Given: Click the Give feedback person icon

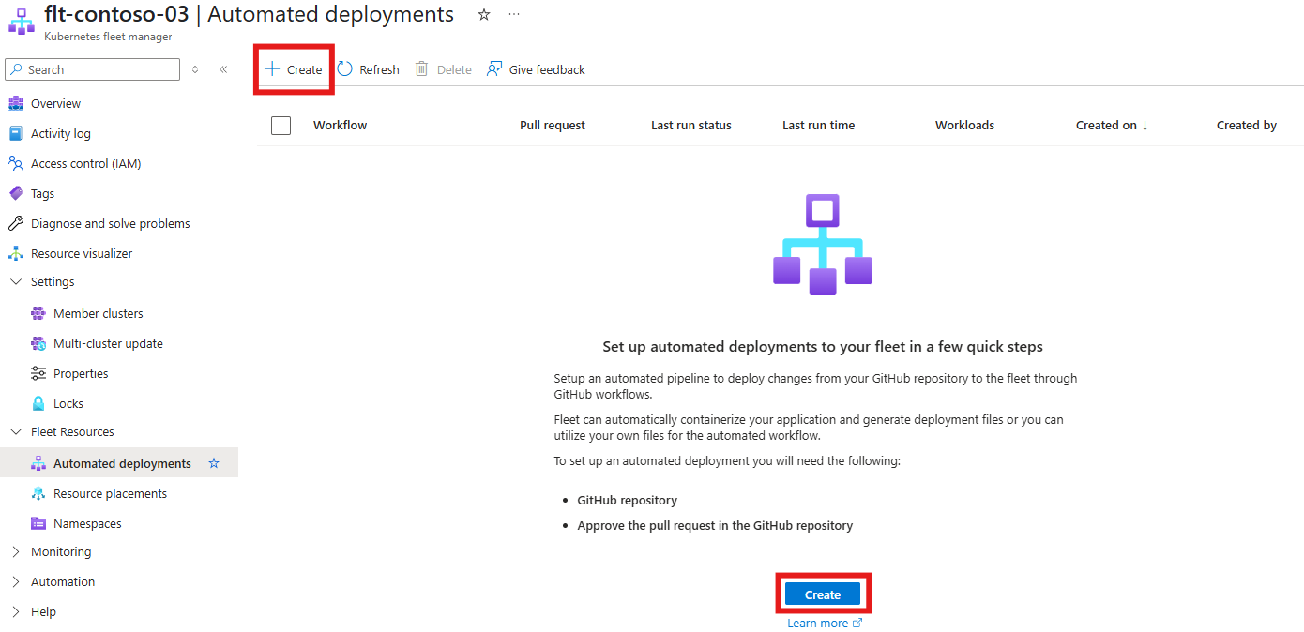Looking at the screenshot, I should (x=494, y=68).
